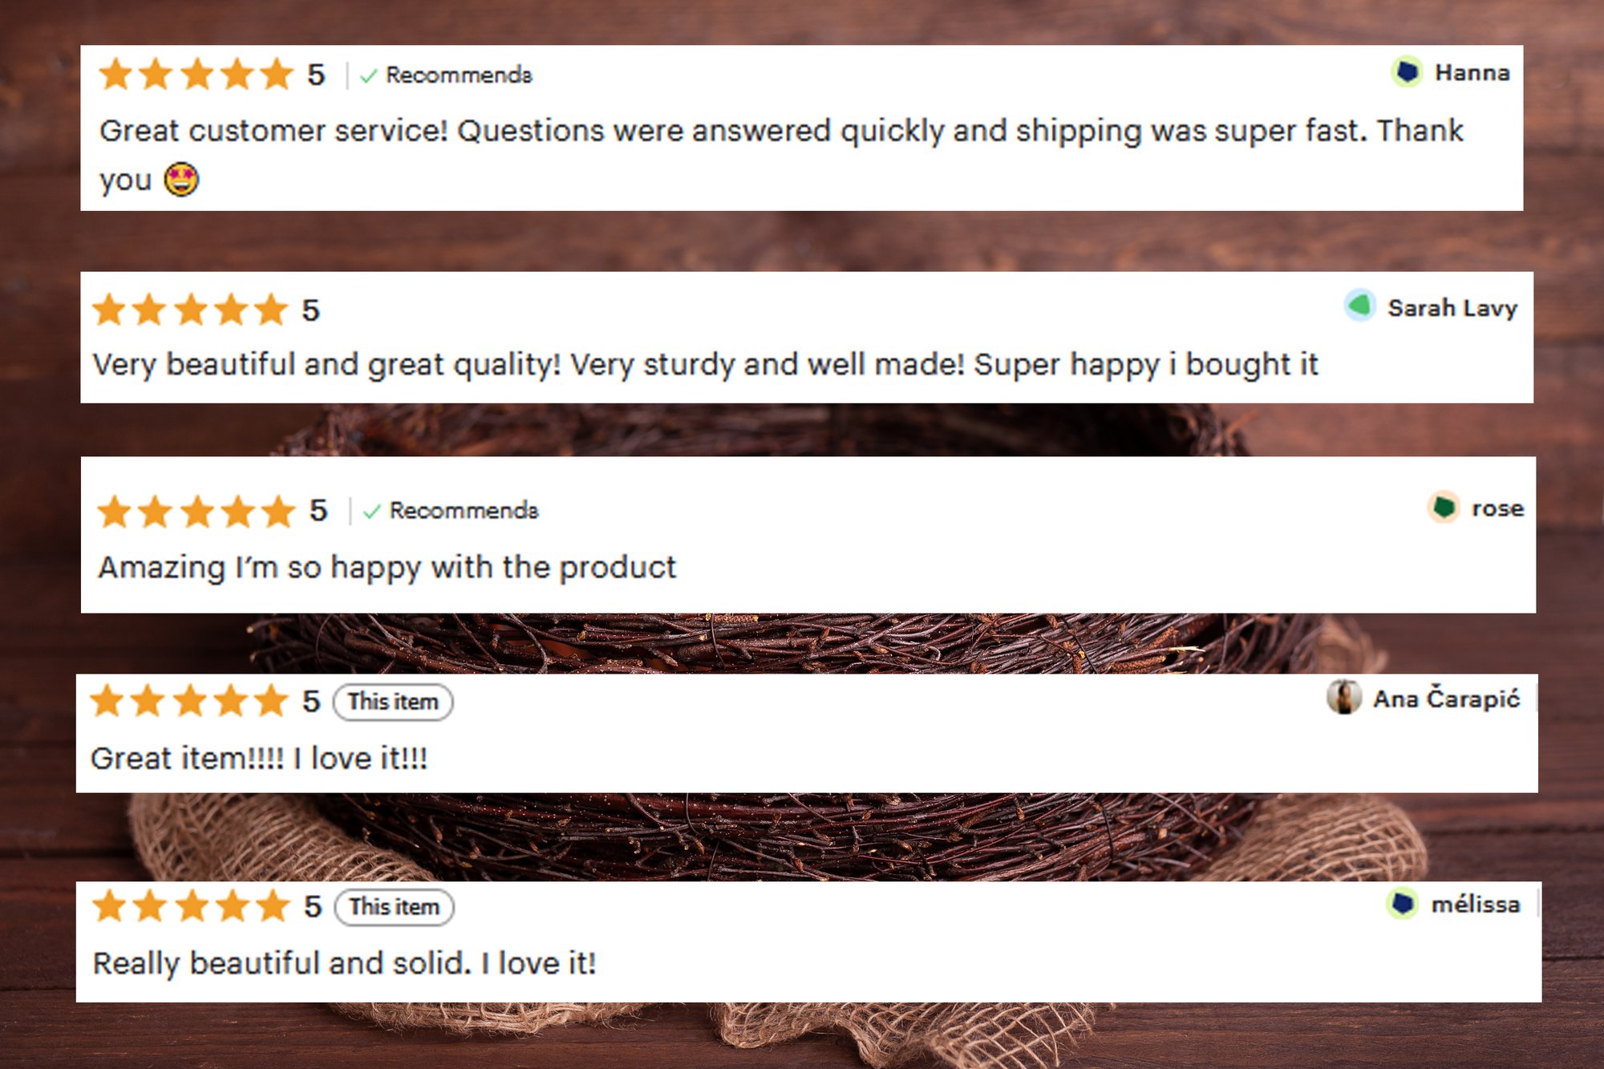Click the text 'Amazing I'm so happy with the product'
Image resolution: width=1604 pixels, height=1069 pixels.
click(387, 567)
